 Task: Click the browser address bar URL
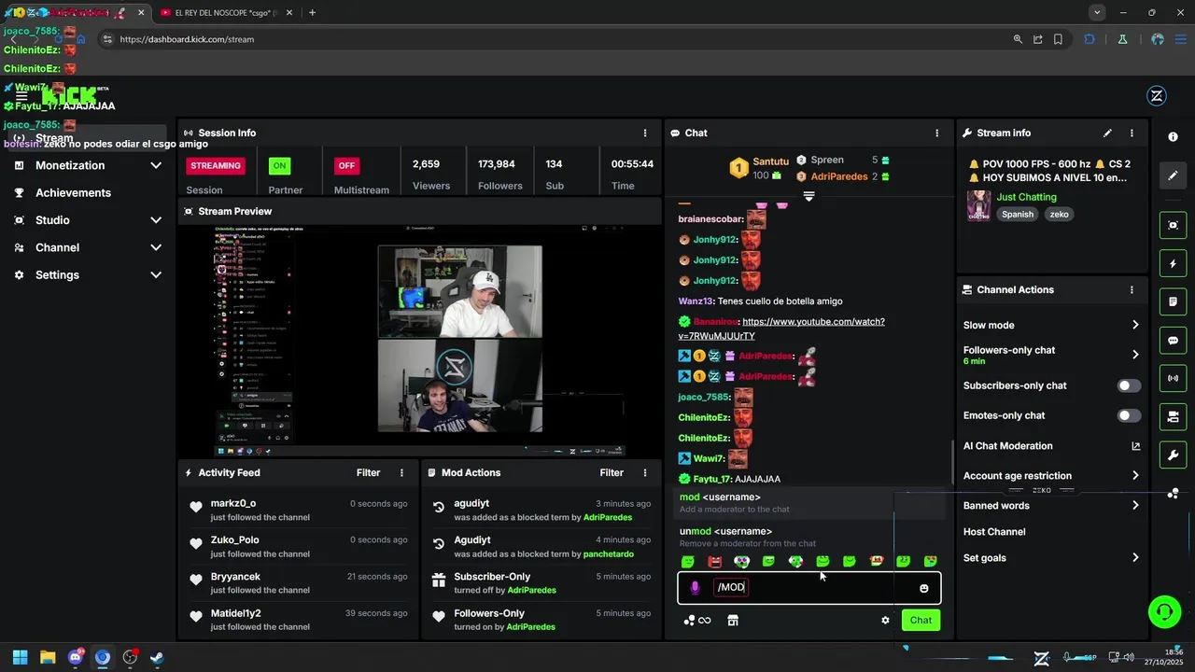[187, 39]
